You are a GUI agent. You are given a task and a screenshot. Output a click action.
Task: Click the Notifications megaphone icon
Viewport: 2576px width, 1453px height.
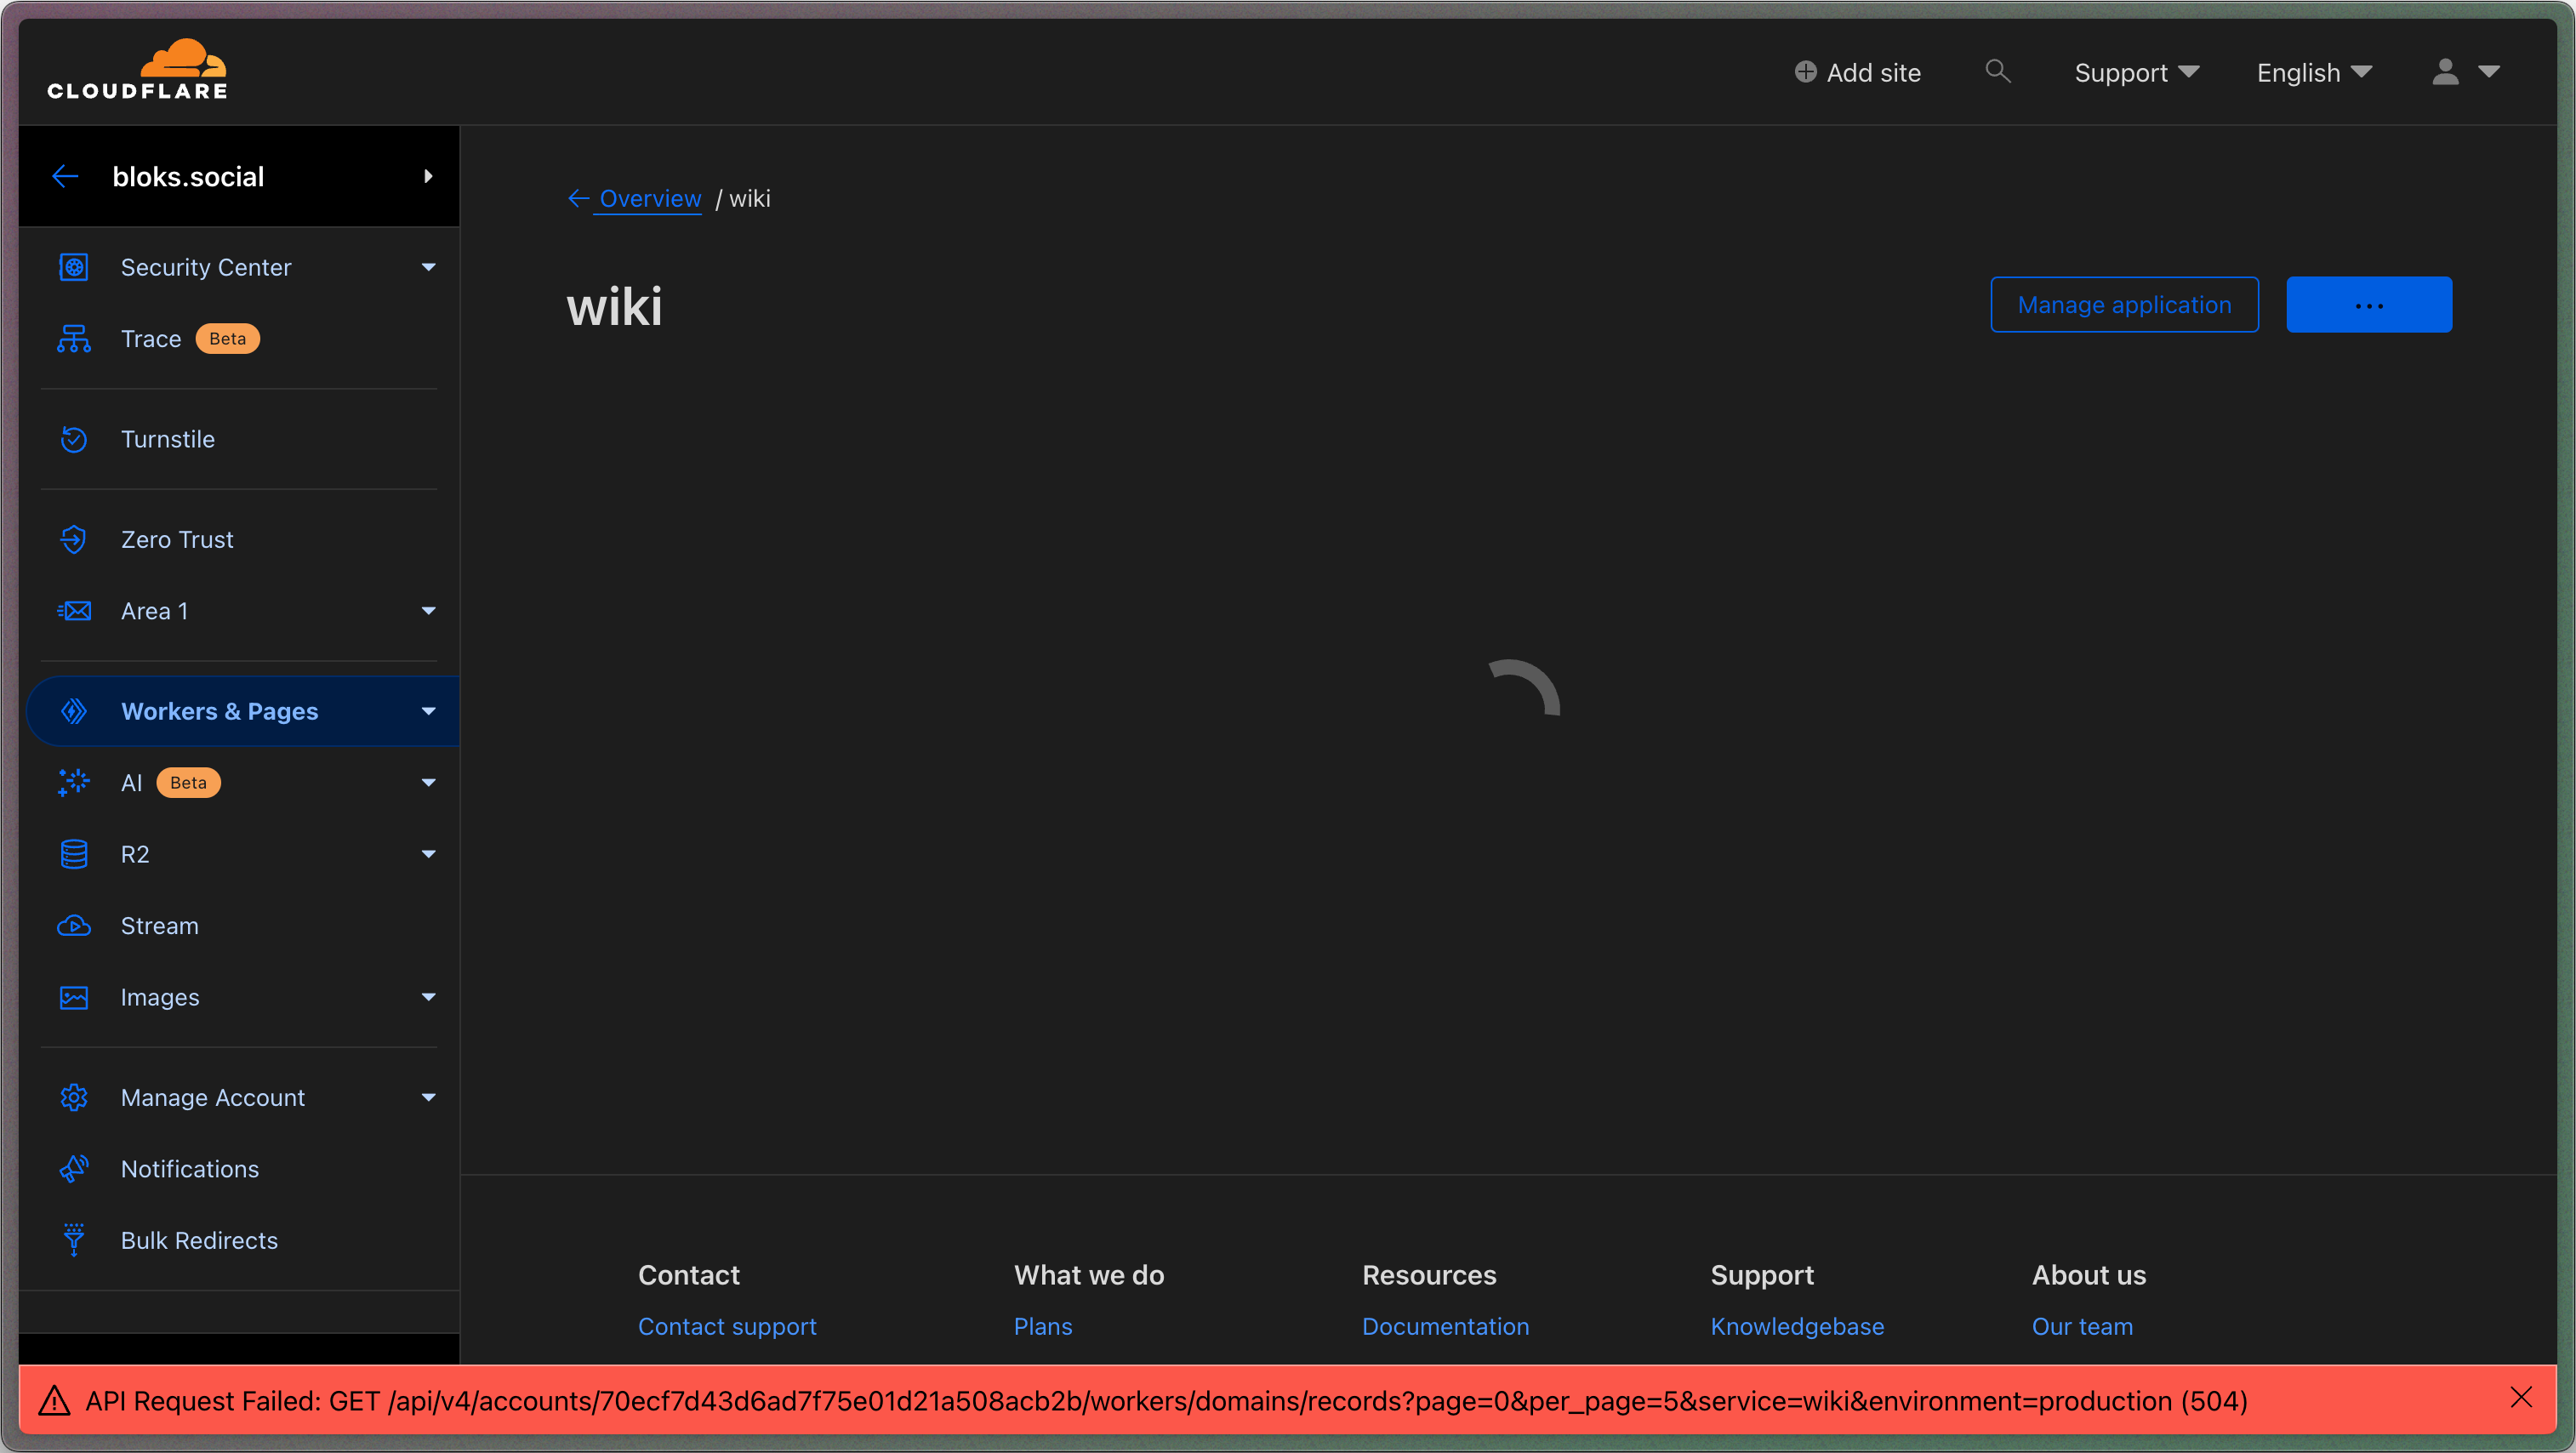[x=74, y=1169]
